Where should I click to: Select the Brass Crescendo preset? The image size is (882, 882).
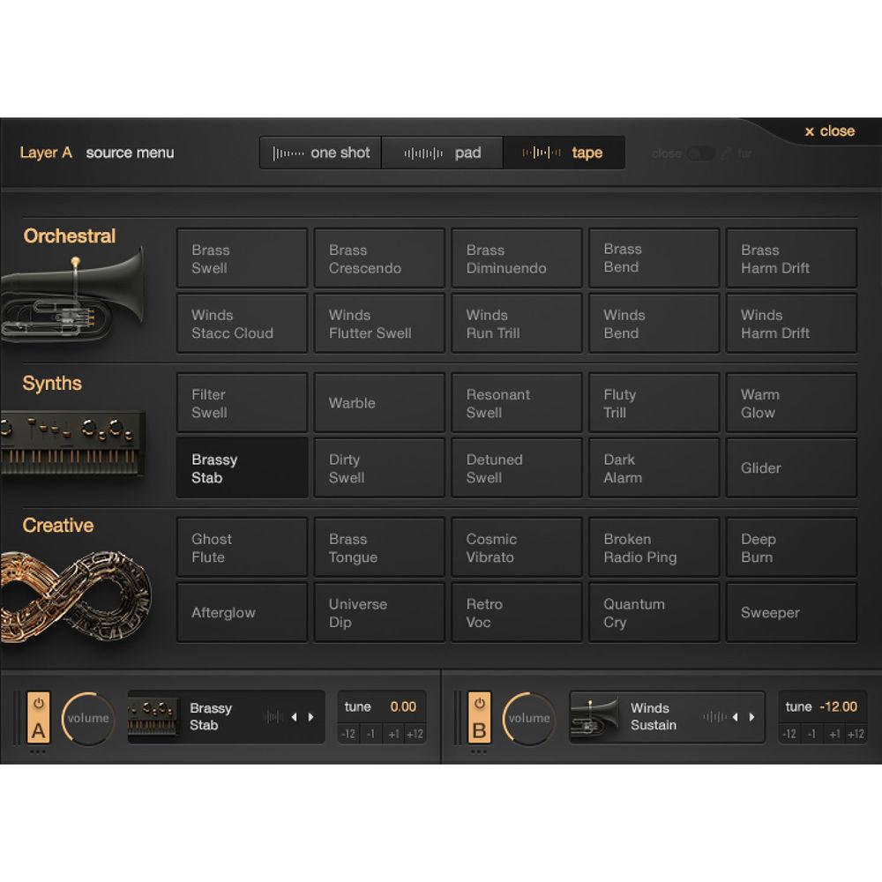point(378,258)
